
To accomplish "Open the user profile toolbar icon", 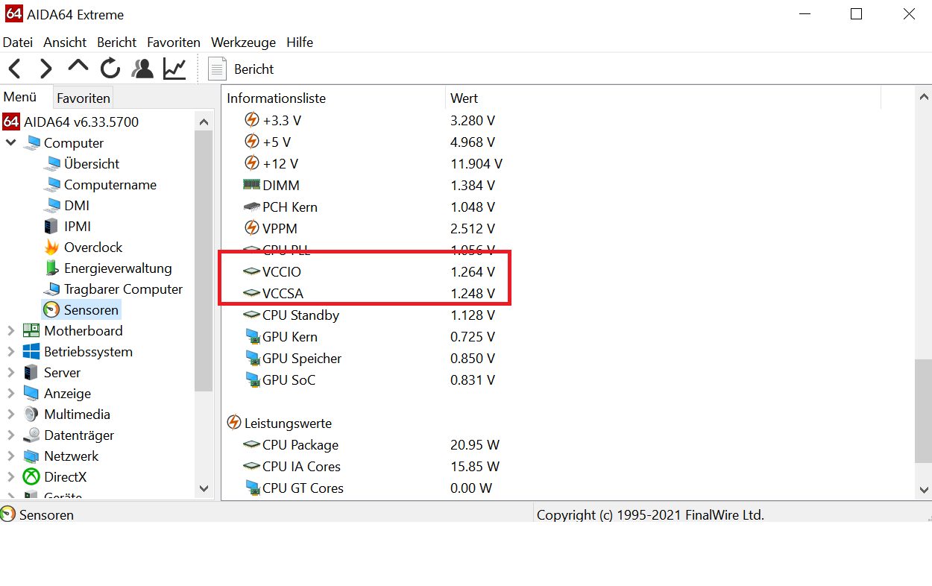I will [x=142, y=69].
